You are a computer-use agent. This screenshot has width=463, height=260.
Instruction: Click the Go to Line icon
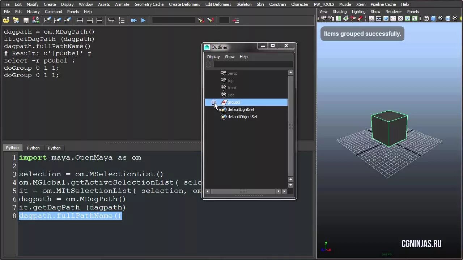click(x=236, y=20)
